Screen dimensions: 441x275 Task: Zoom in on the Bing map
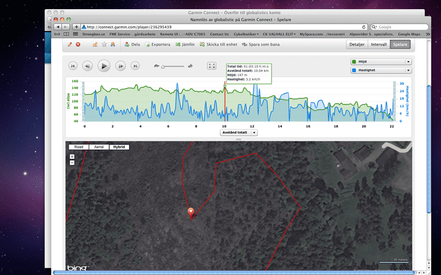pyautogui.click(x=72, y=157)
